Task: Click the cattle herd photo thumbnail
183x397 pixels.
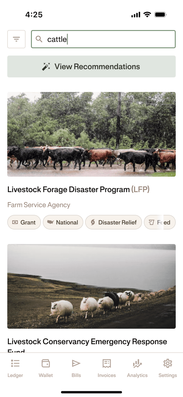Action: click(x=91, y=134)
